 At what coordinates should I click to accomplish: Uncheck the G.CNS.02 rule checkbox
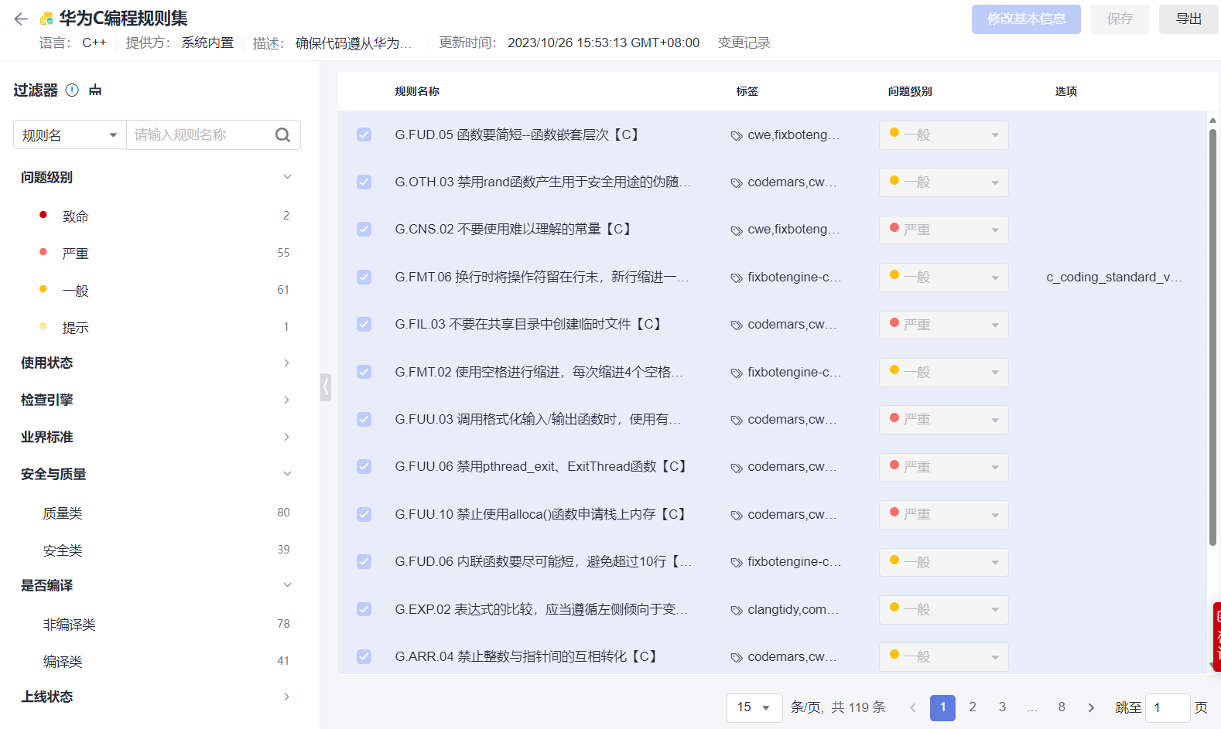364,229
